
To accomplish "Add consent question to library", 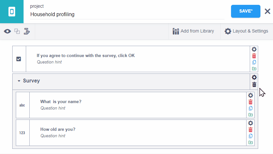I will [x=254, y=69].
